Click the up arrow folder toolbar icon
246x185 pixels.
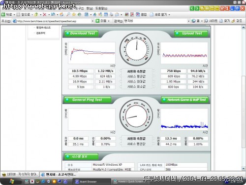coord(36,15)
